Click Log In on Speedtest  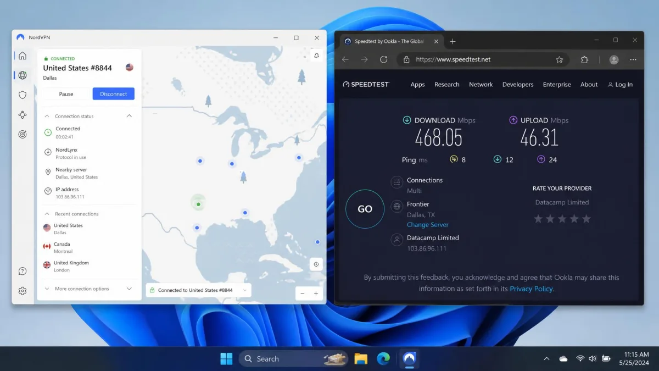coord(620,85)
